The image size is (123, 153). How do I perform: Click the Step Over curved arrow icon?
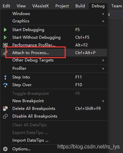click(5, 85)
